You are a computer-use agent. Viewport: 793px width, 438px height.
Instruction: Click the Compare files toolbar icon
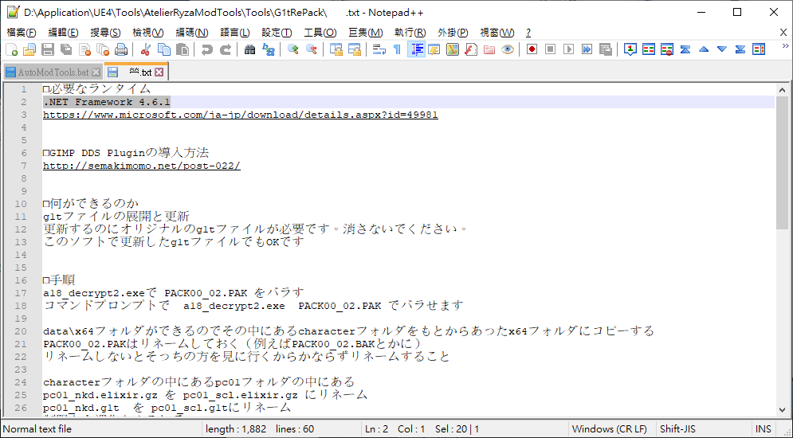click(x=649, y=49)
